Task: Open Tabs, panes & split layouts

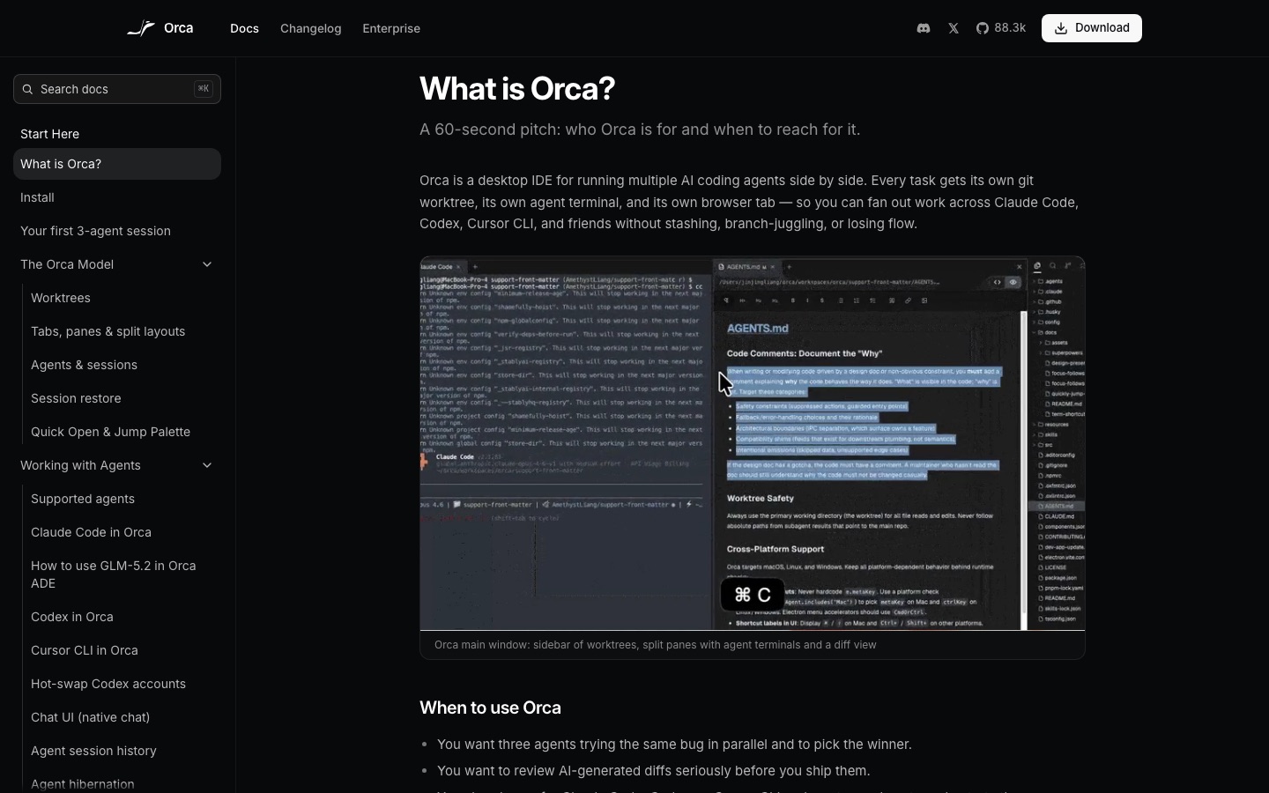Action: coord(108,331)
